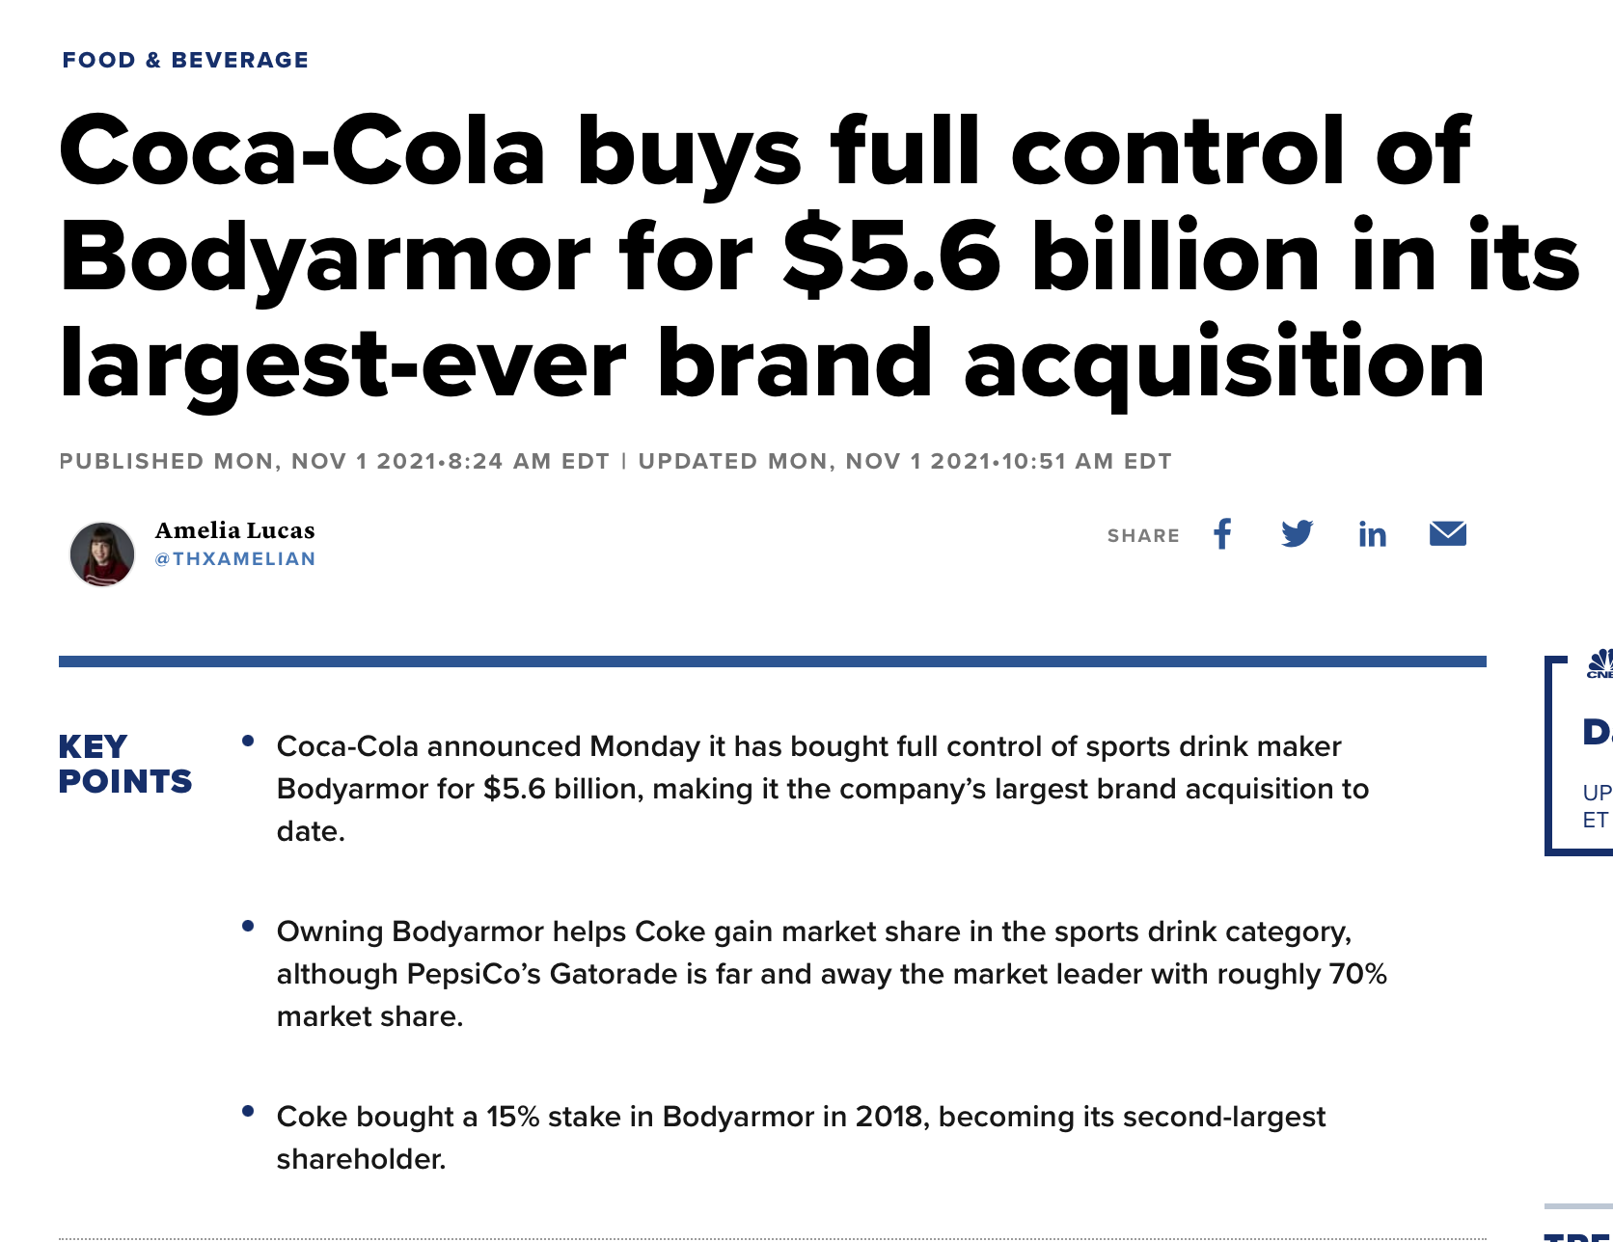Screen dimensions: 1613x1242
Task: Click the published date timestamp line
Action: tap(335, 461)
